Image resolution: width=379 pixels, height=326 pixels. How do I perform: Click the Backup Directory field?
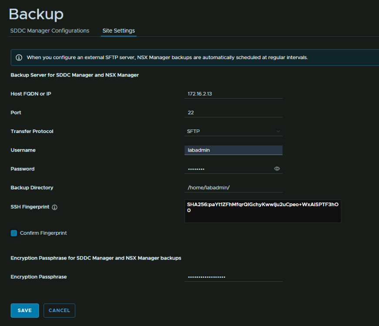coord(233,188)
